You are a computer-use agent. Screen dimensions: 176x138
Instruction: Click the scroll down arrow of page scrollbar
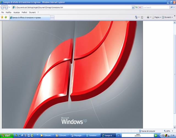(175, 127)
